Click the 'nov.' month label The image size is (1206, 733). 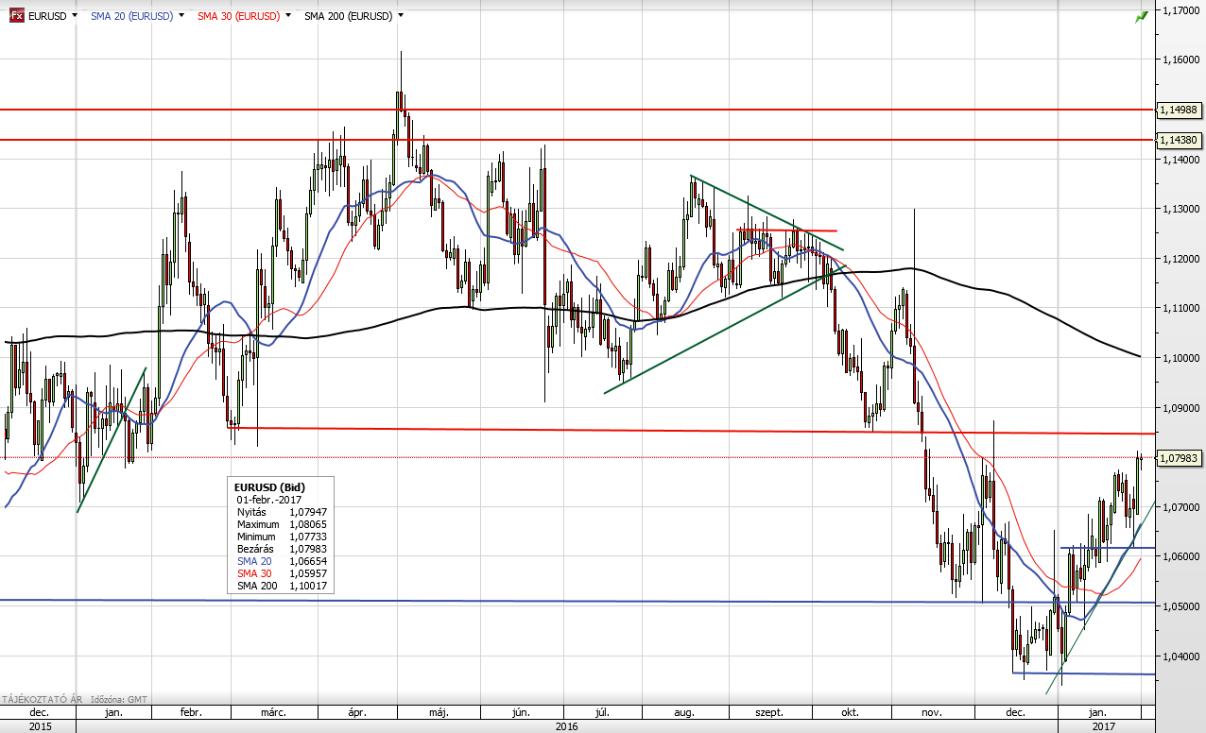932,712
